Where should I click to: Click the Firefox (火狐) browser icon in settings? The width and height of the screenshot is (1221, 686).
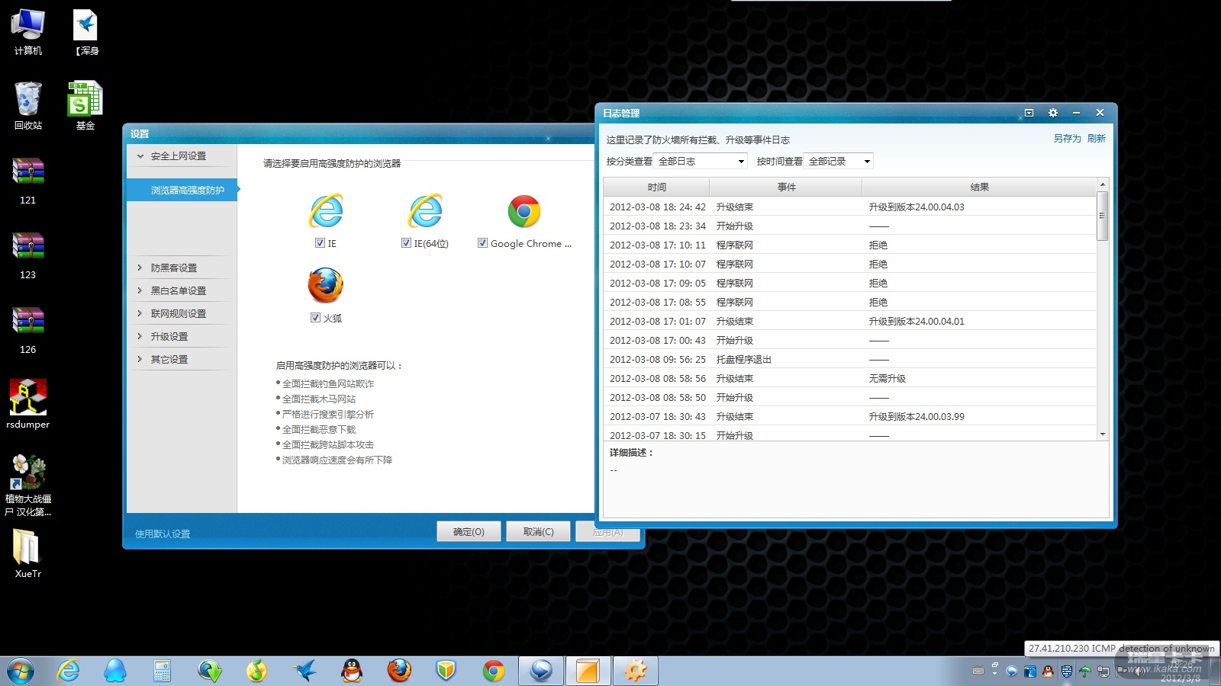point(326,286)
